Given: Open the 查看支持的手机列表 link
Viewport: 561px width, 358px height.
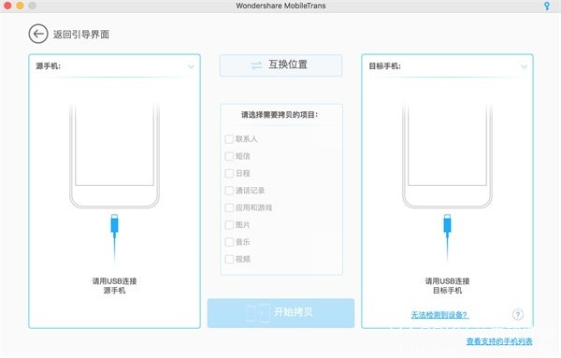Looking at the screenshot, I should click(499, 341).
